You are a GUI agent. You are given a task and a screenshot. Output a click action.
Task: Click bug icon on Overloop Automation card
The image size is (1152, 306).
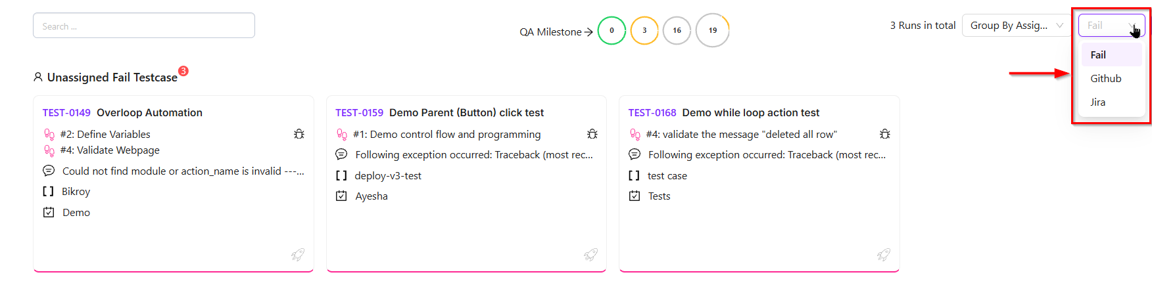click(x=299, y=134)
